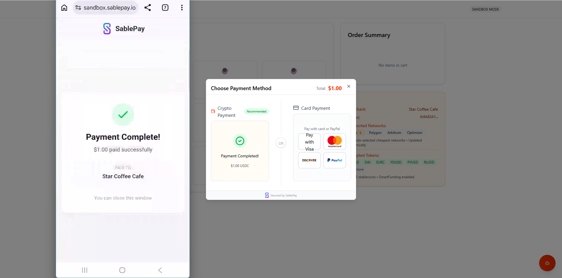
Task: Click the Secured by SablePay footer link
Action: coord(281,195)
